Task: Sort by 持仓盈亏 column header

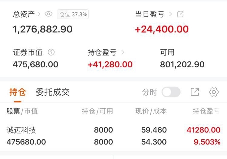Action: point(206,111)
